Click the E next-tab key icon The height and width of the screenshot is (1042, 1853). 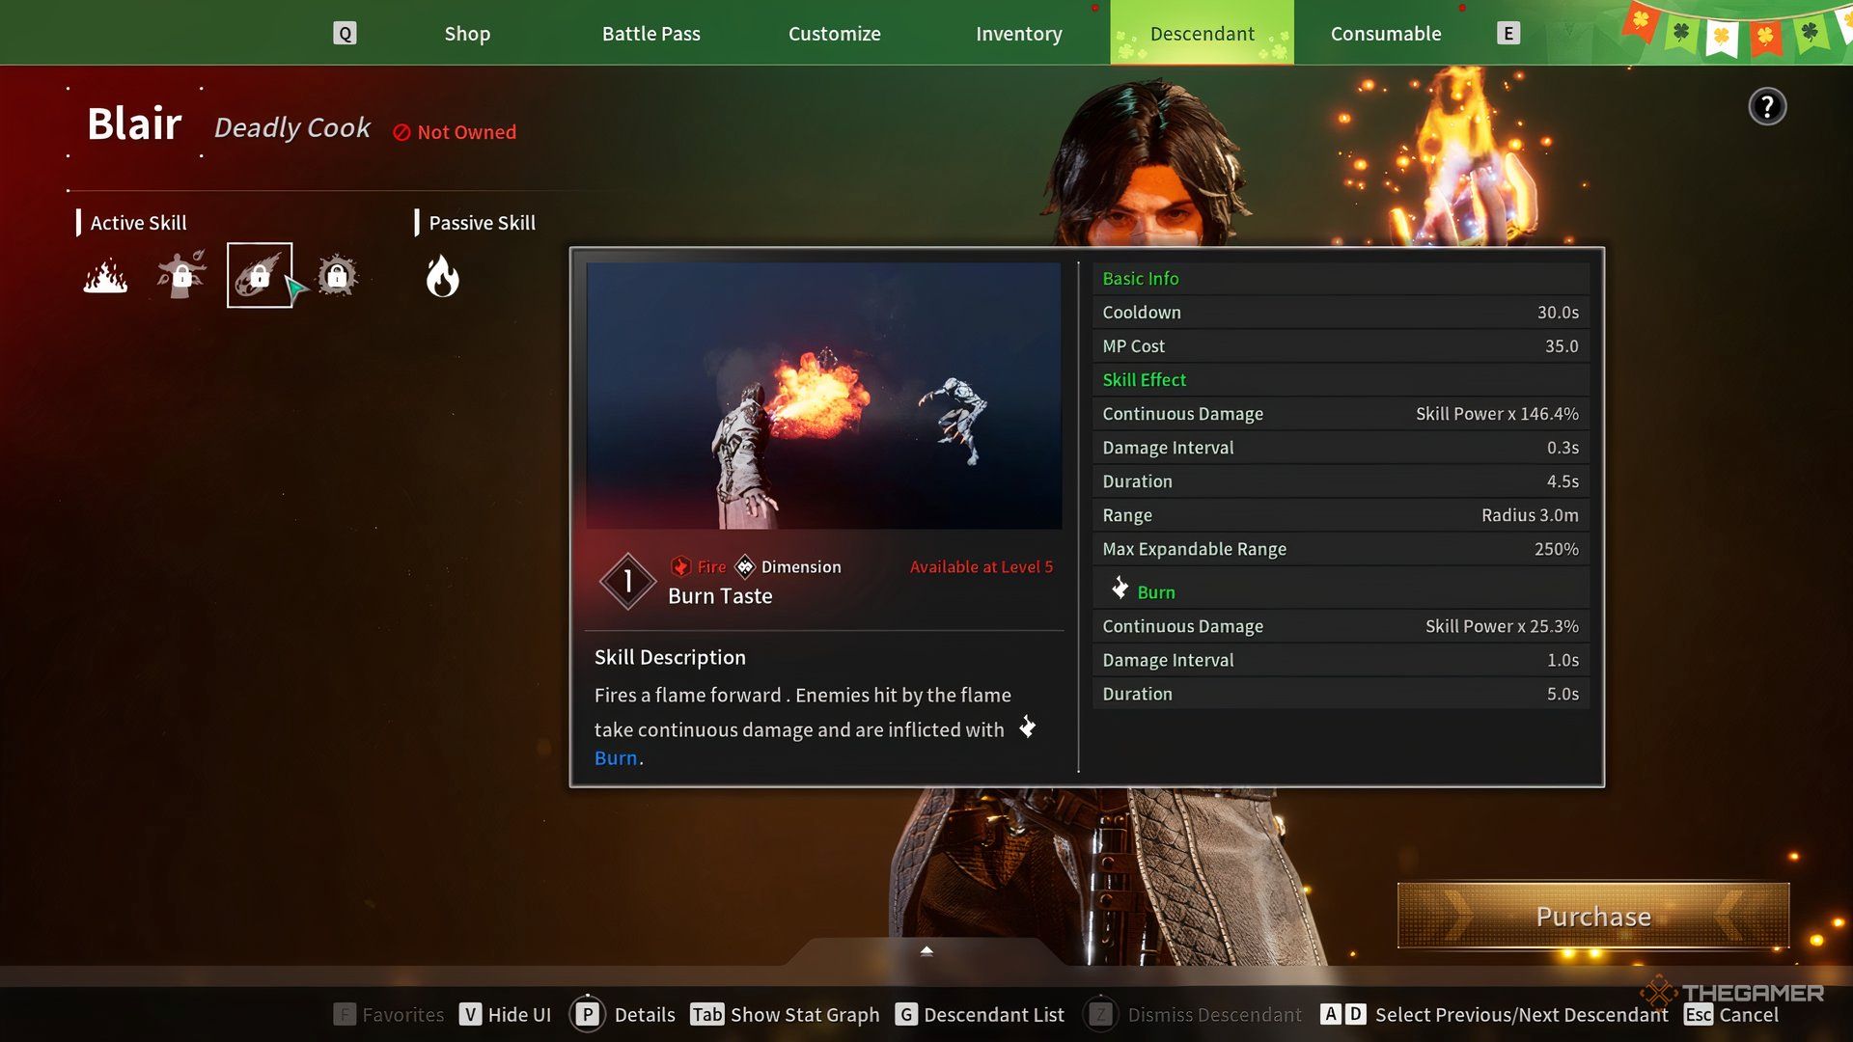click(x=1508, y=34)
